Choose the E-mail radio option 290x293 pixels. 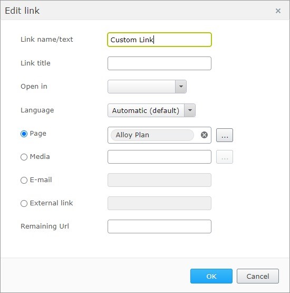[24, 180]
